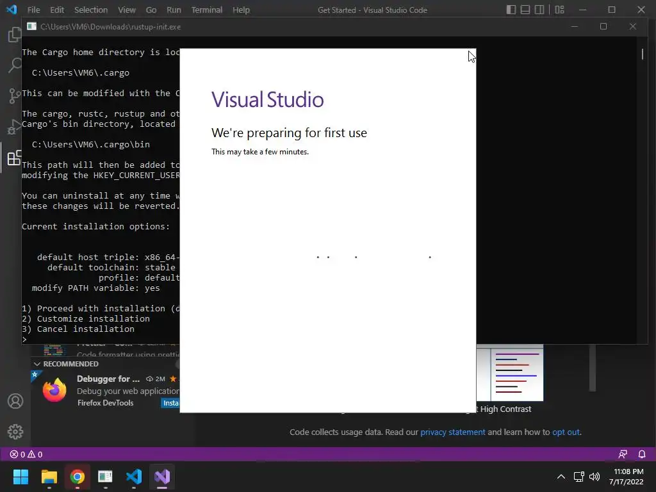The image size is (656, 492).
Task: Click 'Customize installation' option line
Action: pyautogui.click(x=86, y=319)
